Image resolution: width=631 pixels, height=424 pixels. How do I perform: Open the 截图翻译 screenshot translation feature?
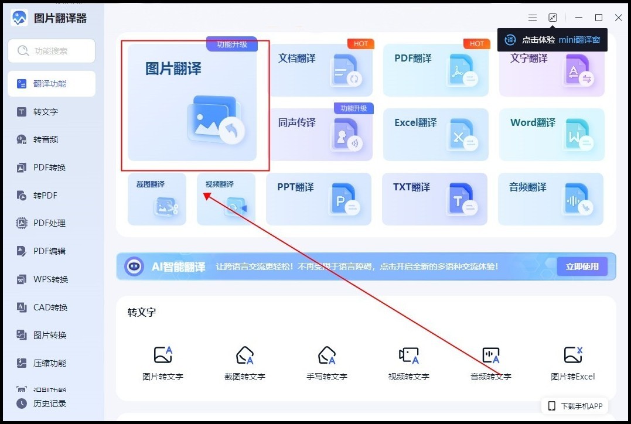click(156, 199)
